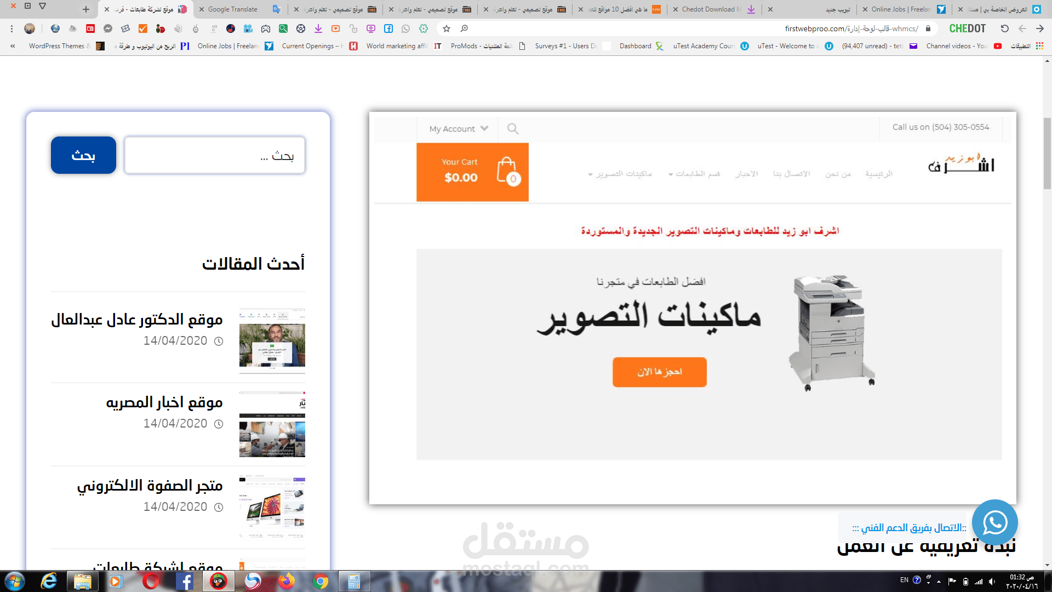Open the apps grid bookmark icon
1052x592 pixels.
[1039, 46]
